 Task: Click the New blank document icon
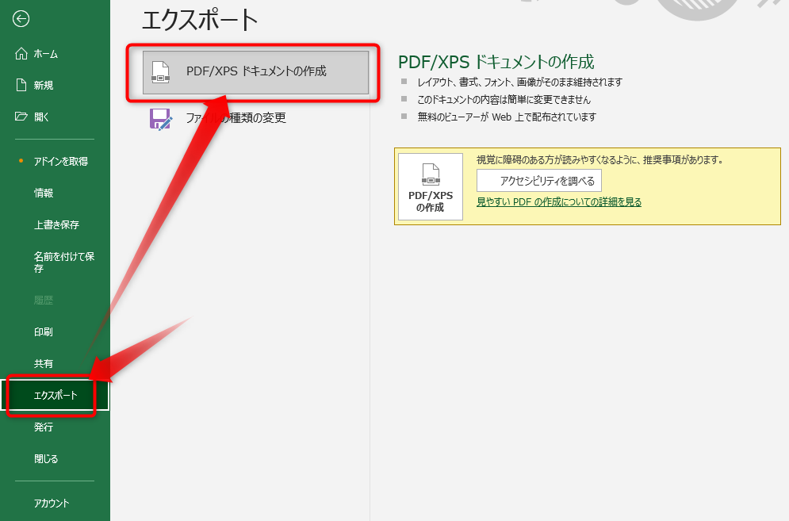(21, 85)
